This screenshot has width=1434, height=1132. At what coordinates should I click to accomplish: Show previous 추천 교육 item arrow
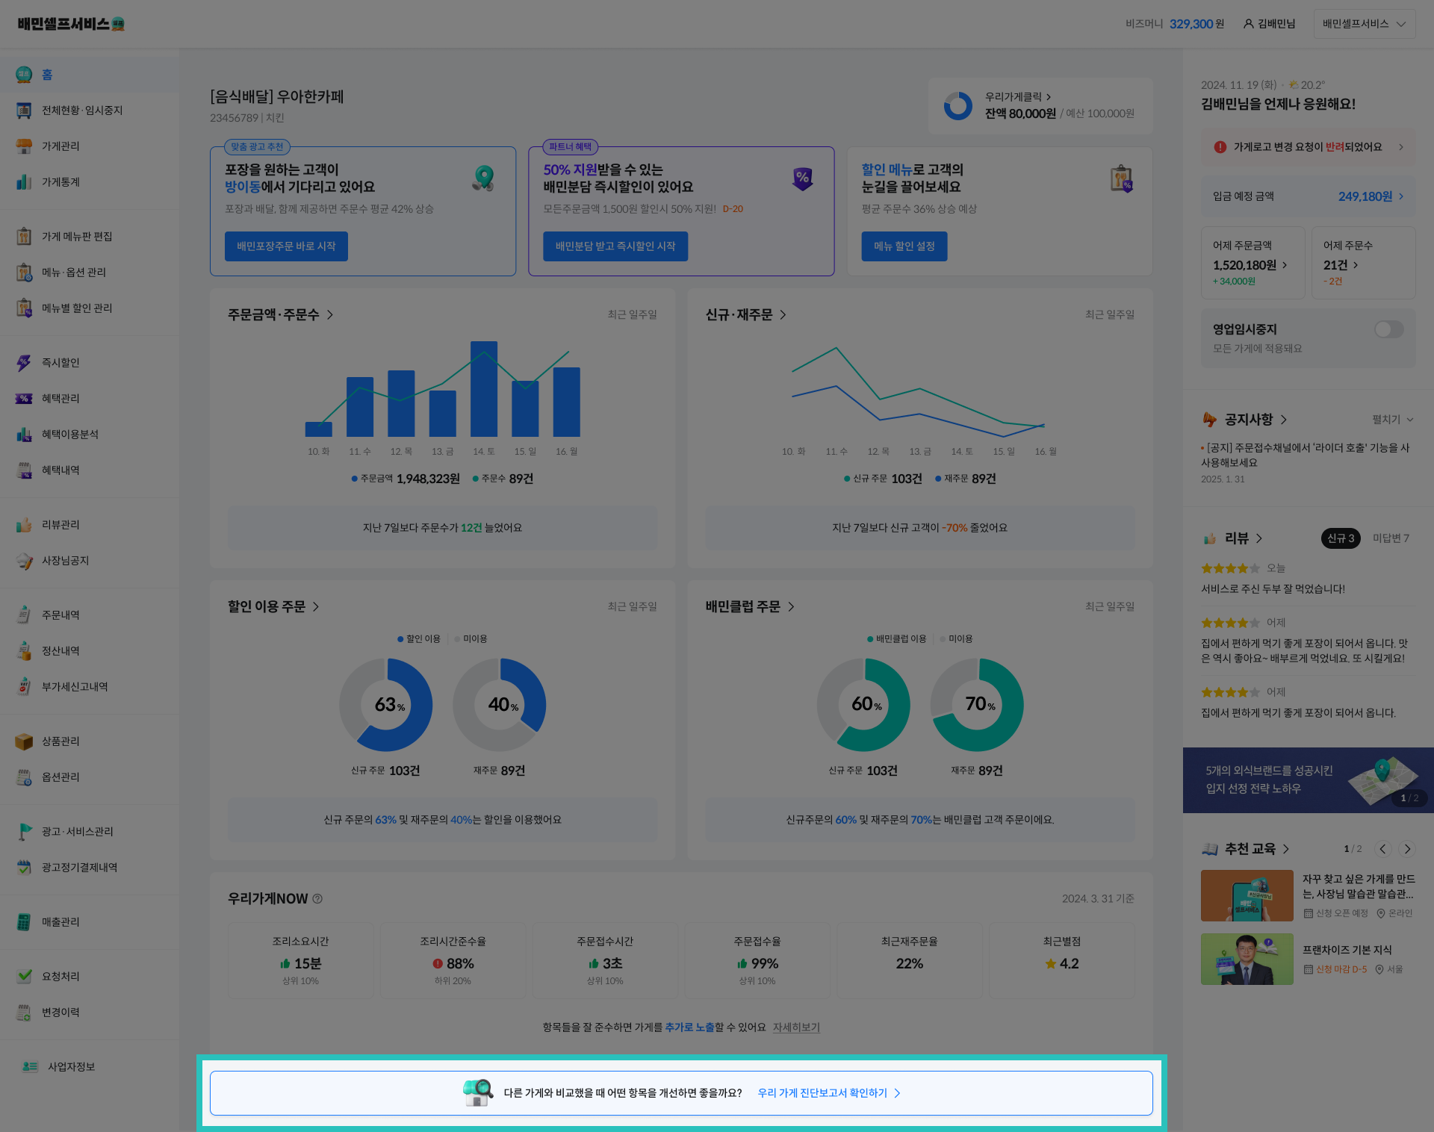1382,849
